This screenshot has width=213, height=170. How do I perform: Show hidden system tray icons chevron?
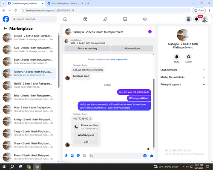click(x=184, y=167)
